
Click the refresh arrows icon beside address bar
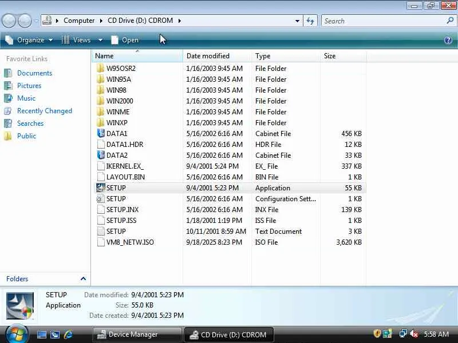tap(310, 21)
